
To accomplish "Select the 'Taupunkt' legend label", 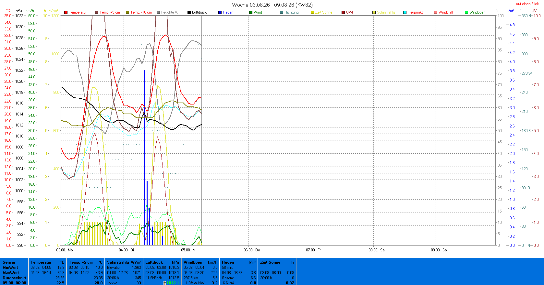I will click(x=415, y=12).
